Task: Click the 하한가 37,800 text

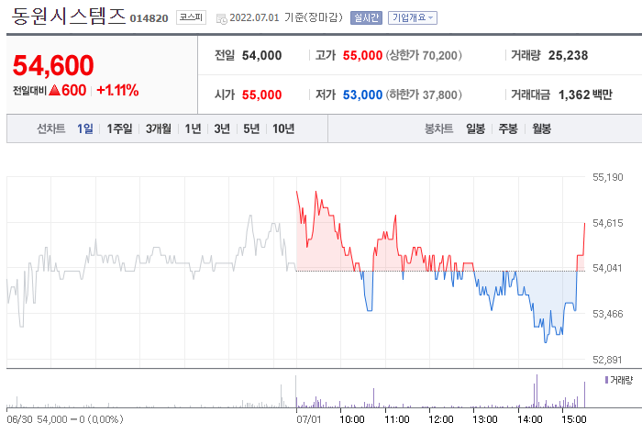Action: (424, 95)
